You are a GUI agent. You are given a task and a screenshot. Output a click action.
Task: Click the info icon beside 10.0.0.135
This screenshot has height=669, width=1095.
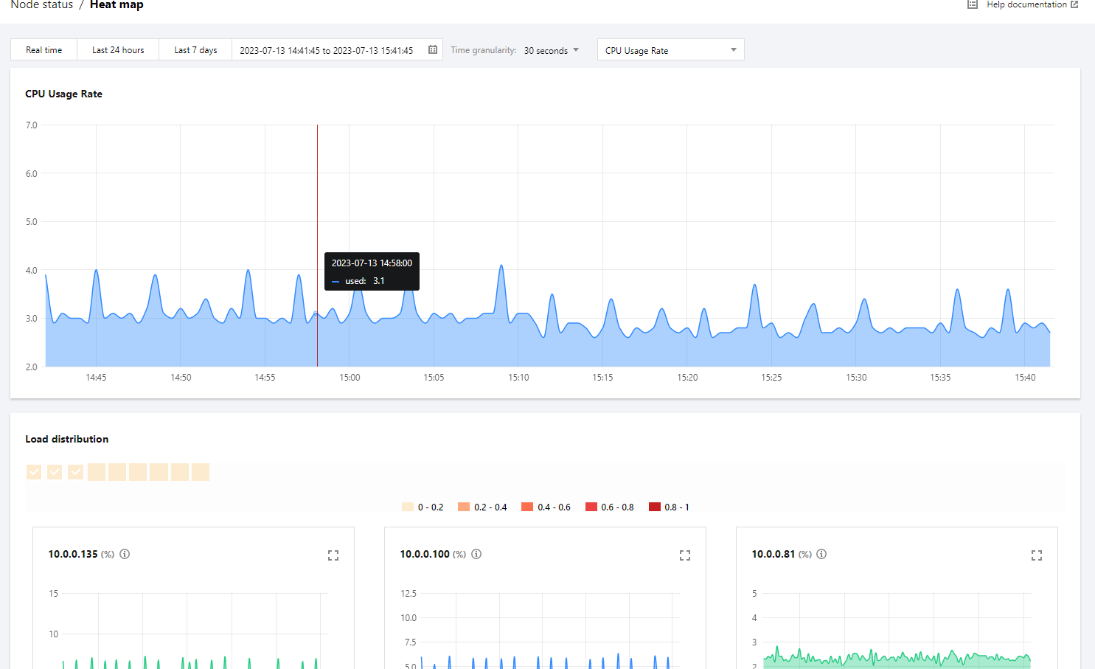pos(125,554)
